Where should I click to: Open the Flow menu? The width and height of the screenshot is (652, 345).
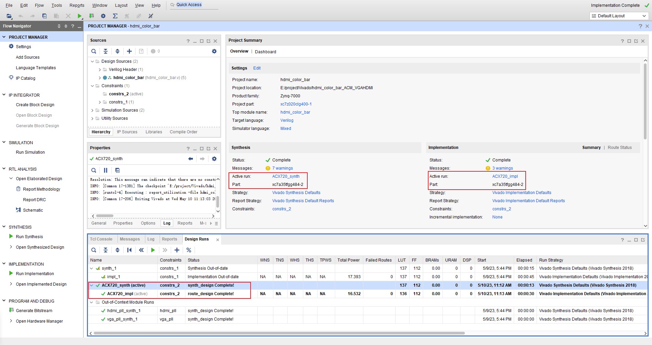(39, 5)
